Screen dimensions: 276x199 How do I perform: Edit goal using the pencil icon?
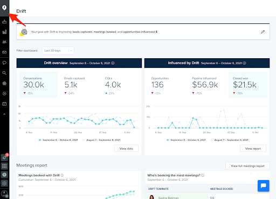pos(263,32)
